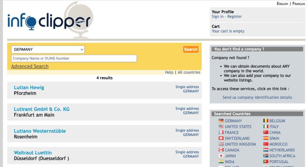307x167 pixels.
Task: Select FRANCE in Searched Countries
Action: pos(232,132)
